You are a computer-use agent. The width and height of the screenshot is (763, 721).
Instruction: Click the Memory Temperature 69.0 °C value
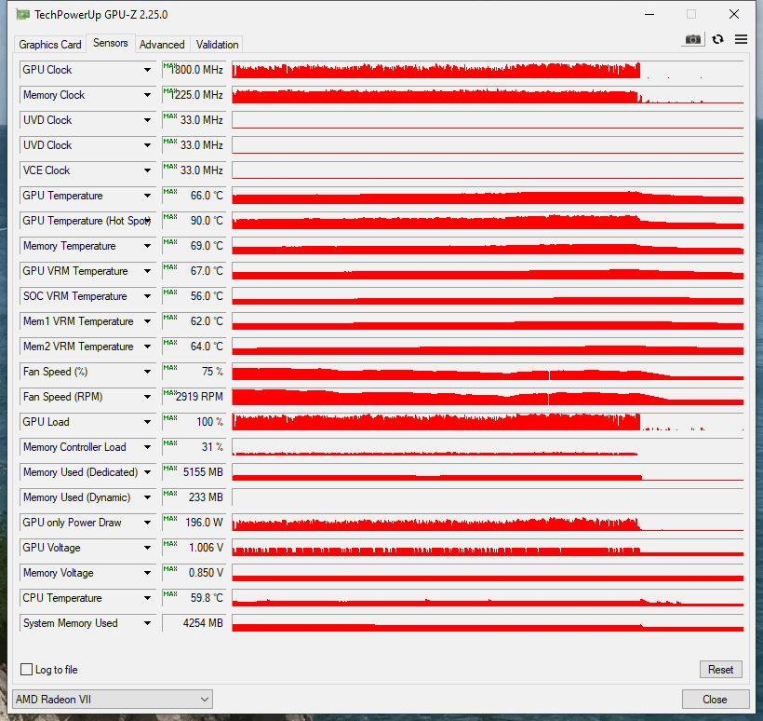click(194, 246)
